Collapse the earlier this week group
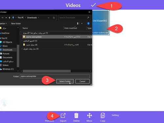The width and height of the screenshot is (164, 123). [22, 33]
